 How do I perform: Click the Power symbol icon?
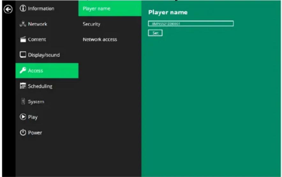click(23, 133)
